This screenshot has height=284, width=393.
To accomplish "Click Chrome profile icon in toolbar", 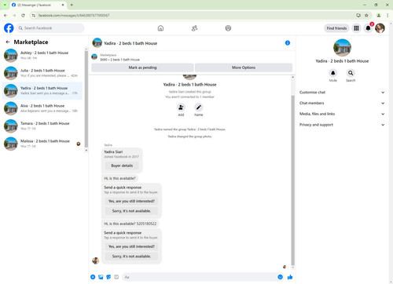I will coord(379,16).
